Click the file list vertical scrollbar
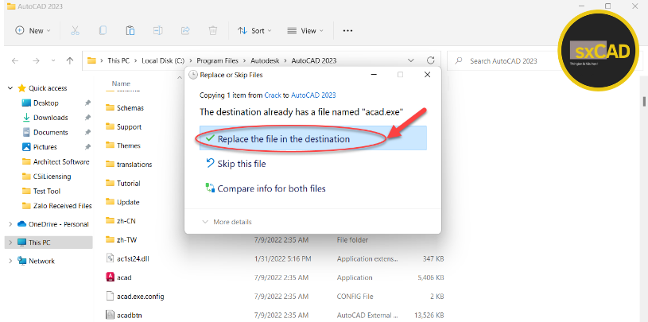The height and width of the screenshot is (322, 648). (643, 101)
